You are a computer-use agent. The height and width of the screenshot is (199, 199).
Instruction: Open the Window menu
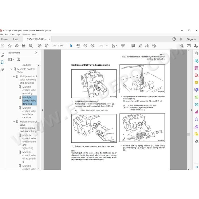click(26, 34)
